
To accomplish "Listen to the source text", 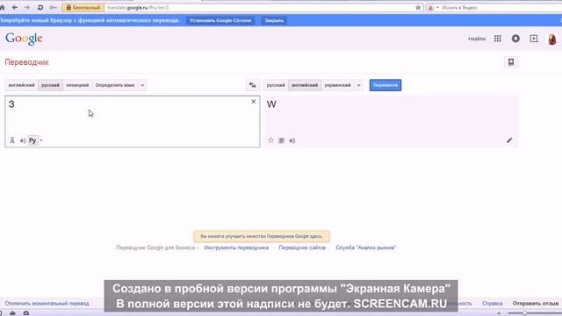I will 23,140.
